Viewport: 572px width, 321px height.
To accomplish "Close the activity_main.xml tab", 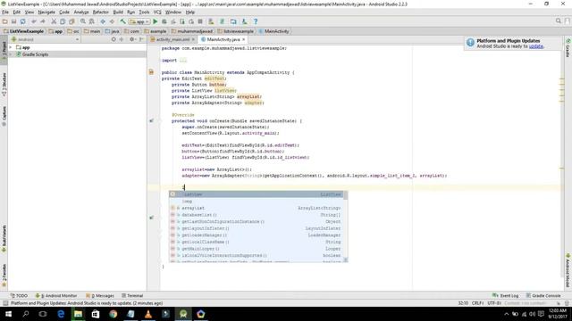I will click(193, 39).
